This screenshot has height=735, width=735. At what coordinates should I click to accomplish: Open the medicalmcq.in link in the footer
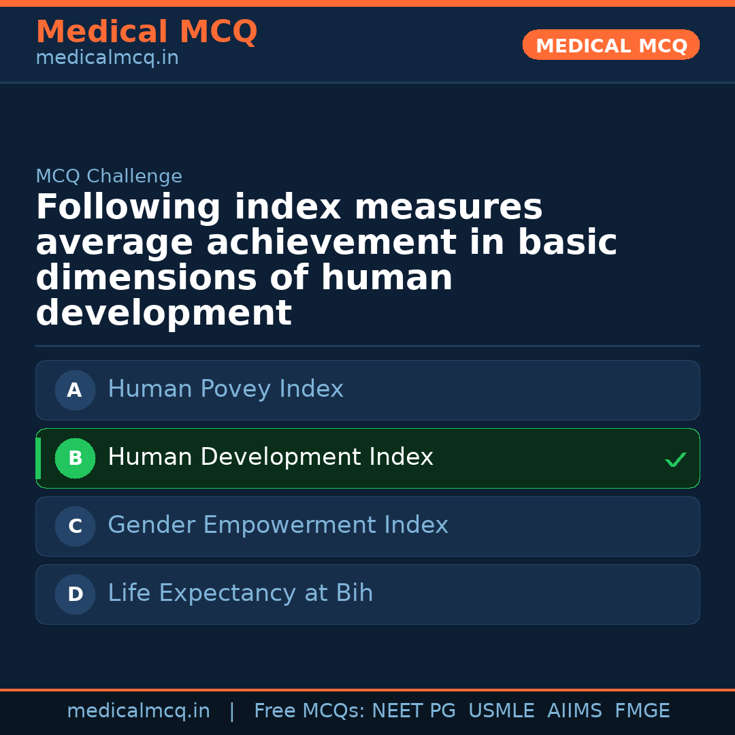coord(138,711)
